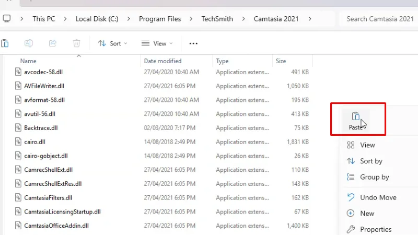The image size is (418, 235).
Task: Click the Share icon in toolbar
Action: 52,43
